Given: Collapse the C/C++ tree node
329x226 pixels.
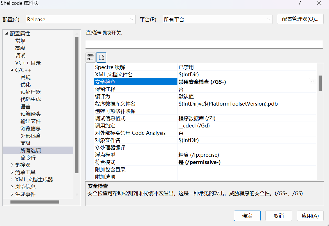Looking at the screenshot, I should click(12, 70).
